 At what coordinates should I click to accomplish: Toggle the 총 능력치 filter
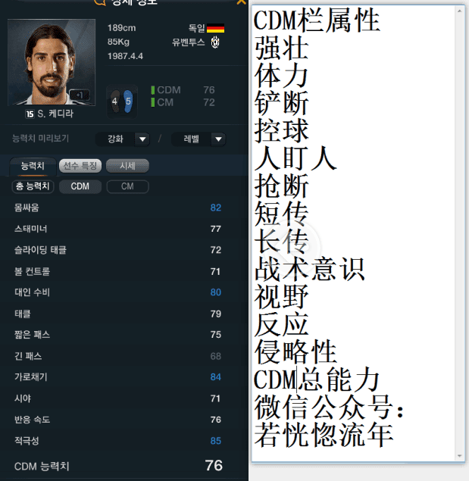[x=33, y=186]
